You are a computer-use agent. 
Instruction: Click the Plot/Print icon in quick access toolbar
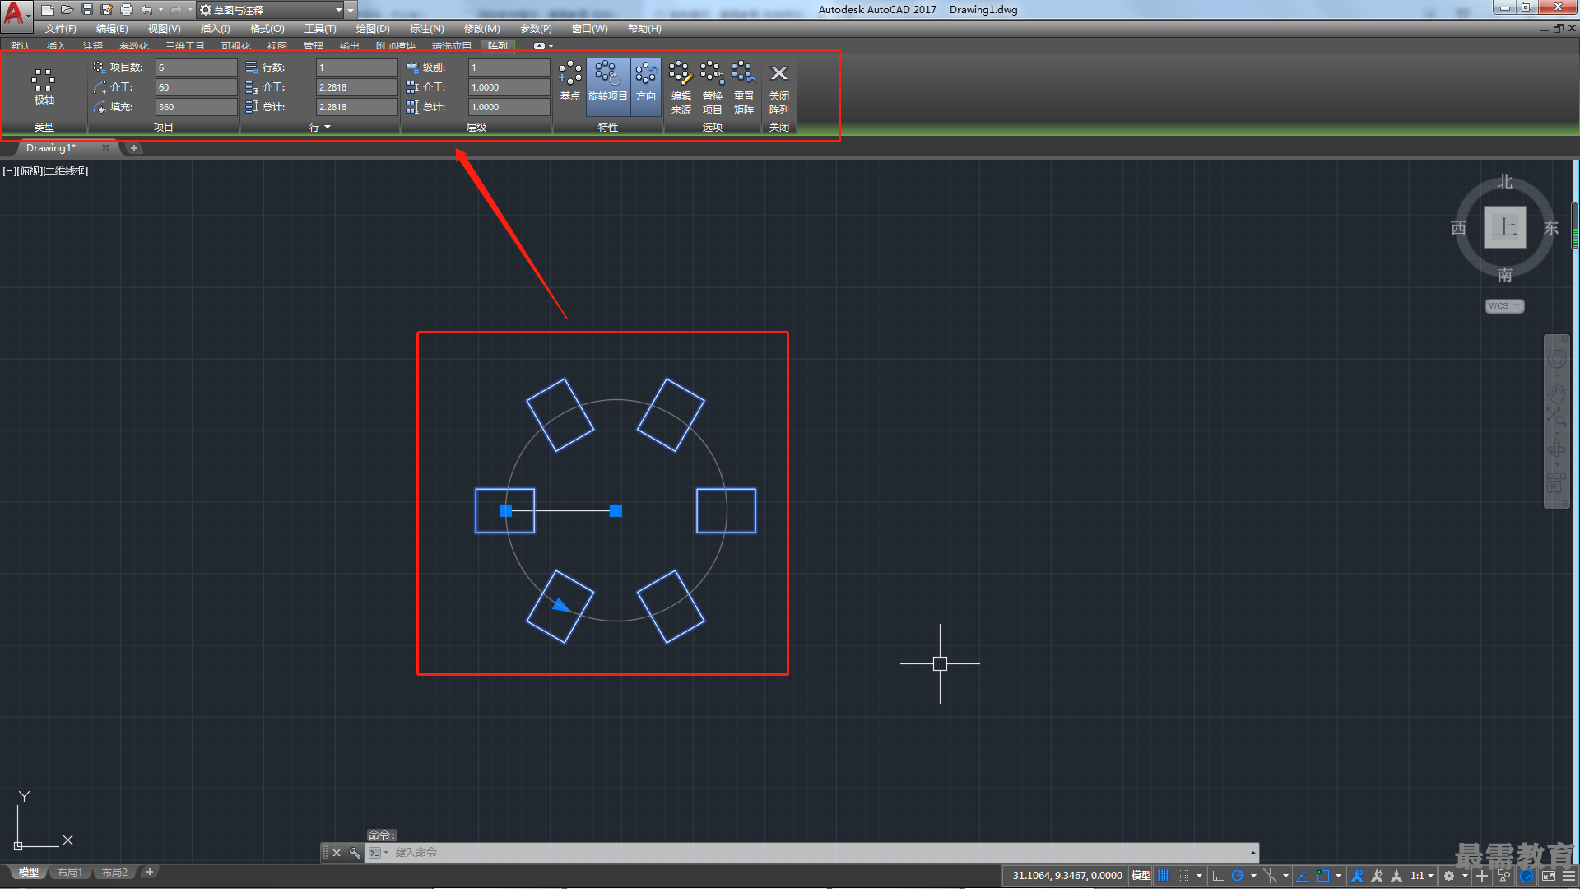(x=127, y=10)
